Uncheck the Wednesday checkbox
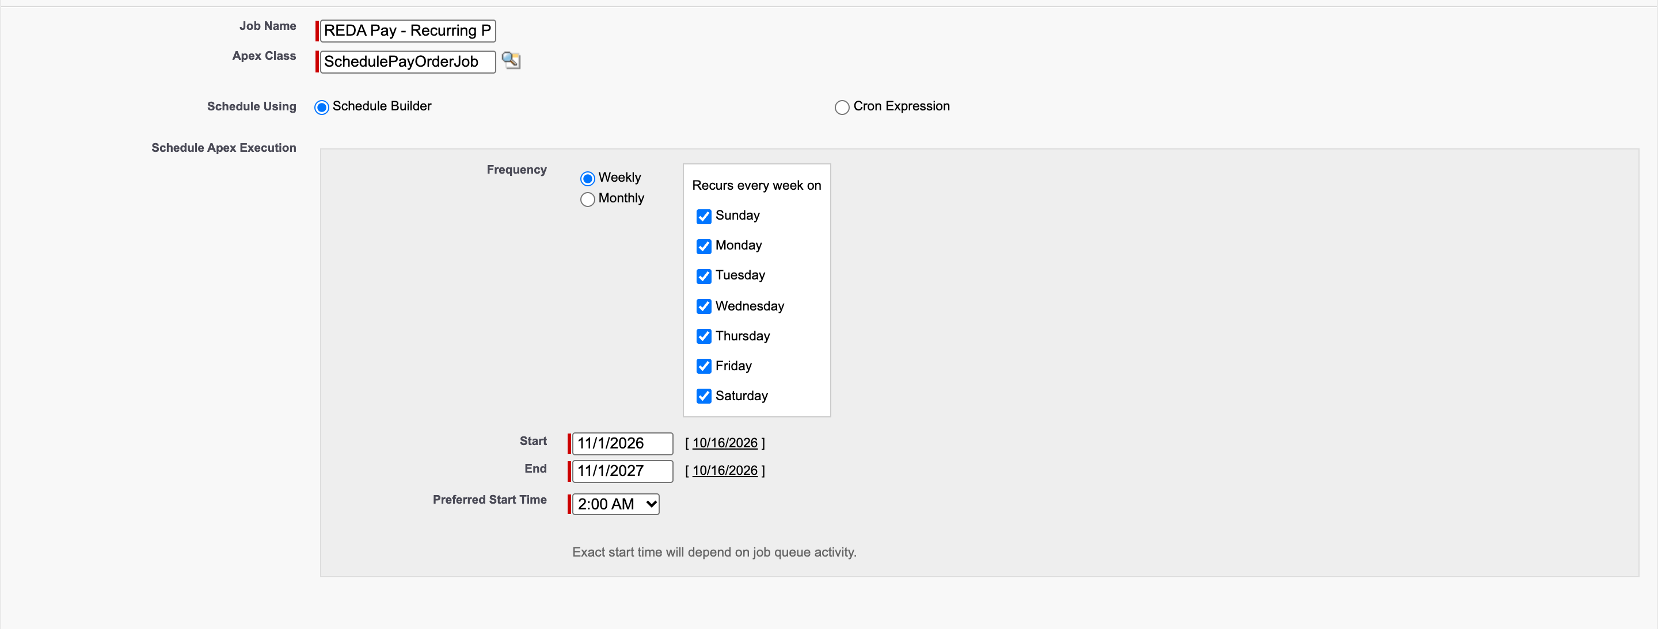The height and width of the screenshot is (629, 1658). coord(704,306)
